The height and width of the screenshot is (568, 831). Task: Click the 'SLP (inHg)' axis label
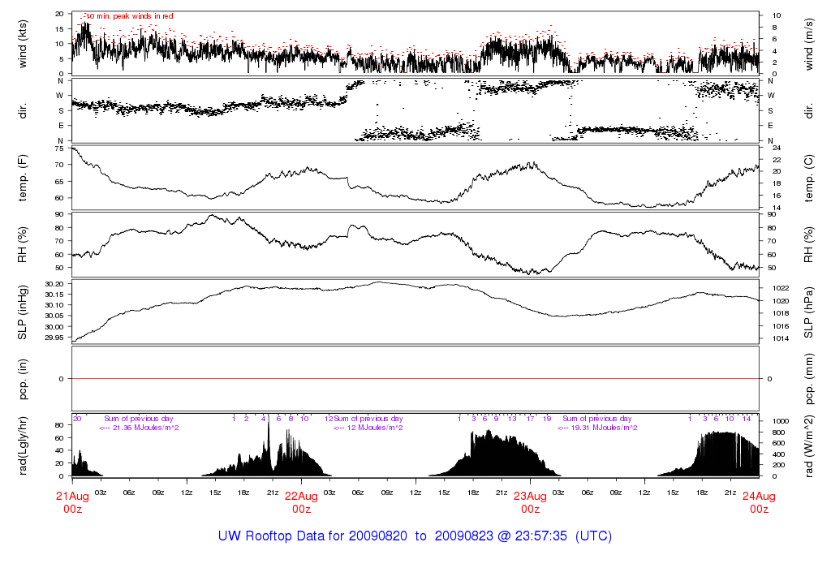pos(22,312)
